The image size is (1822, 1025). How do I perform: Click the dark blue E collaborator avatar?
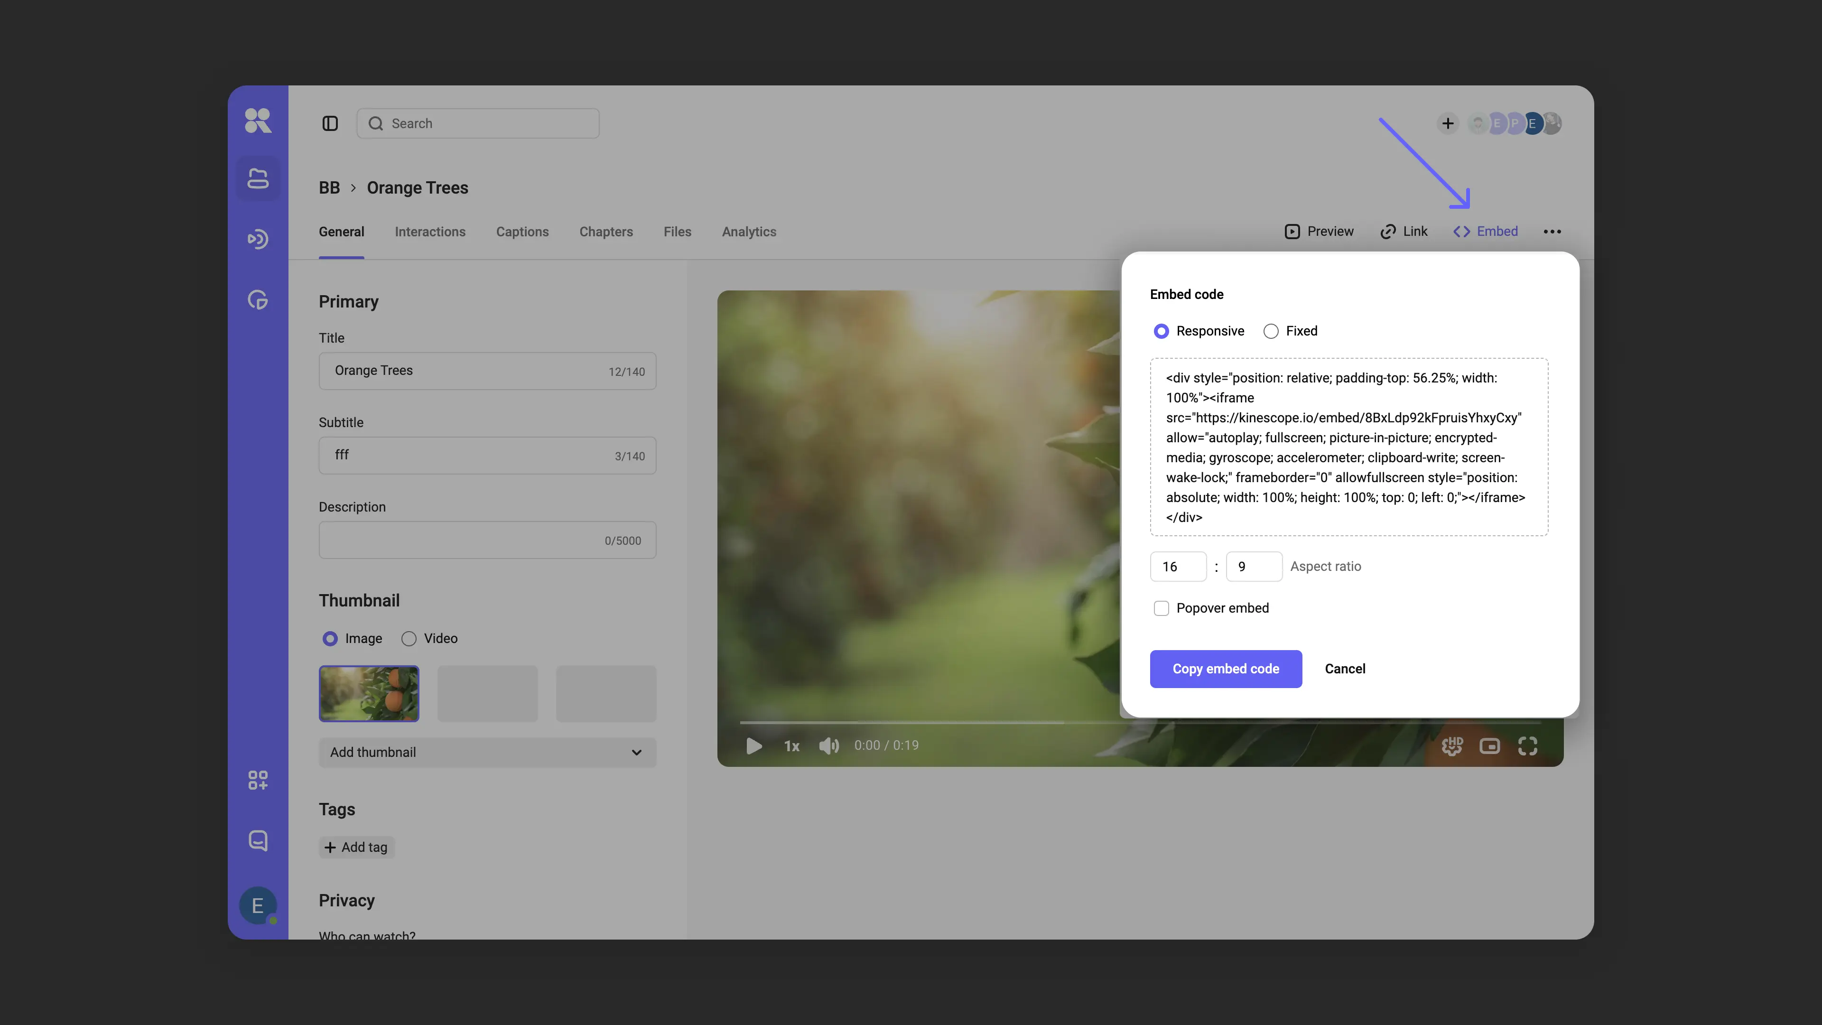[1533, 124]
